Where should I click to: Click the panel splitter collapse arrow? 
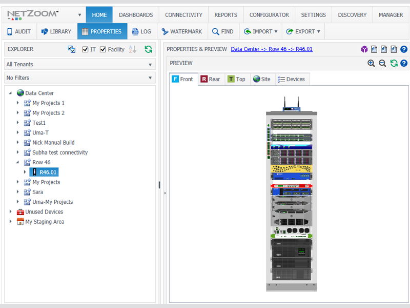(x=165, y=193)
